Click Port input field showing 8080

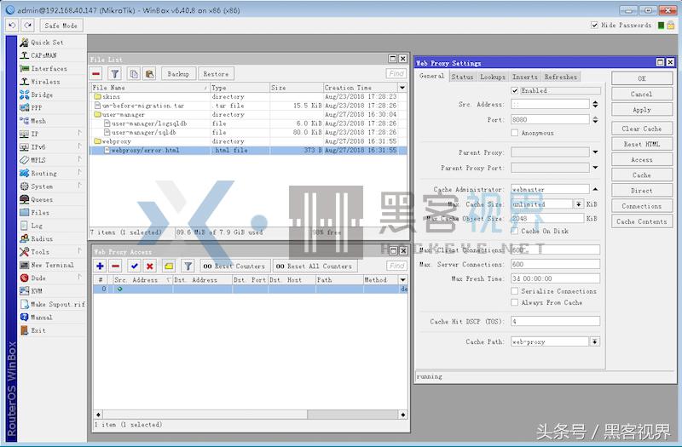pos(550,119)
